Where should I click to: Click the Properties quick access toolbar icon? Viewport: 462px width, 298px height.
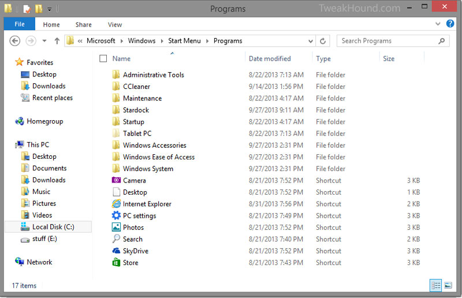click(x=27, y=9)
